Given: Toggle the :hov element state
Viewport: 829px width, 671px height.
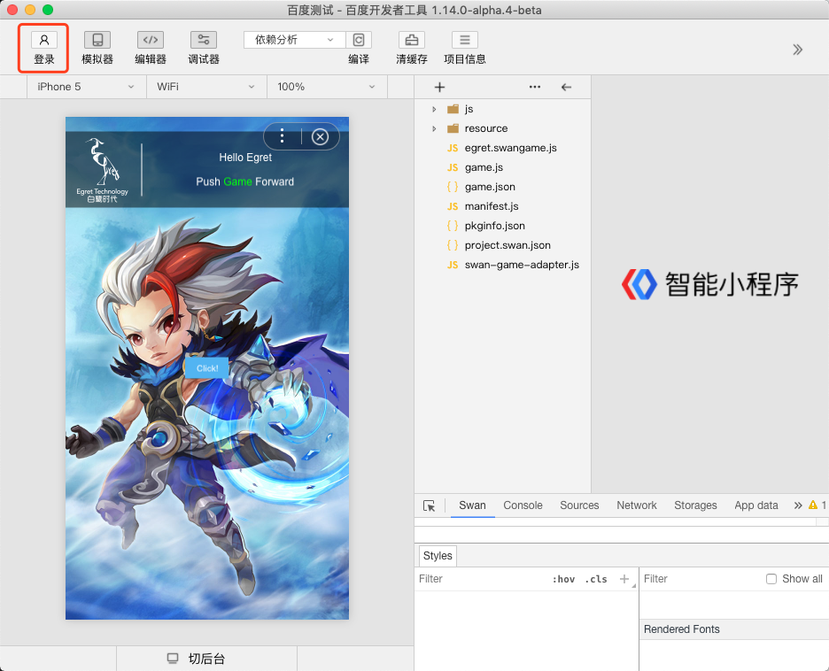Looking at the screenshot, I should (562, 579).
